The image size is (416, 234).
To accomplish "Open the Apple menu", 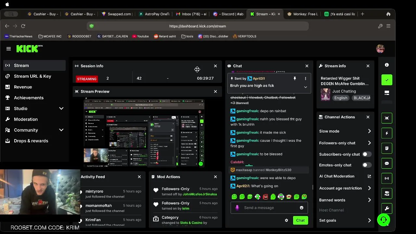I will 7,4.
